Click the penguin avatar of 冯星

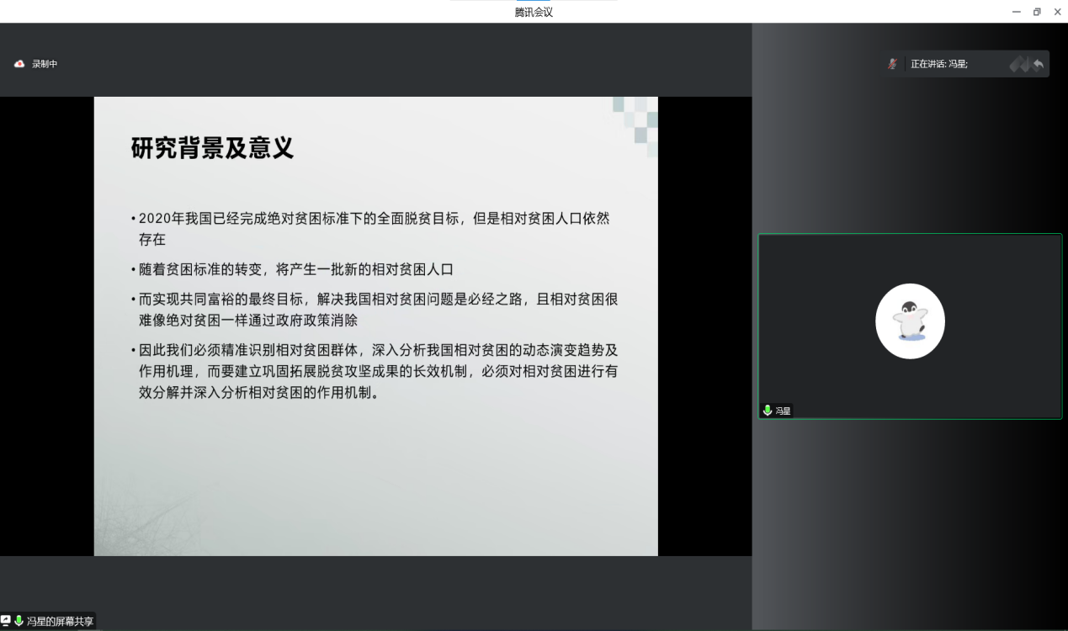point(910,321)
